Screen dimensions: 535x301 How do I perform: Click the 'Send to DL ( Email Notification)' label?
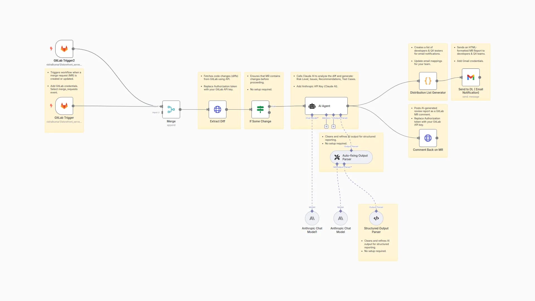(471, 91)
